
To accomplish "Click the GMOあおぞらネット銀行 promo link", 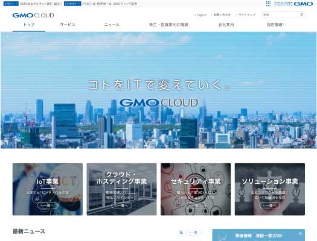I will coord(40,4).
